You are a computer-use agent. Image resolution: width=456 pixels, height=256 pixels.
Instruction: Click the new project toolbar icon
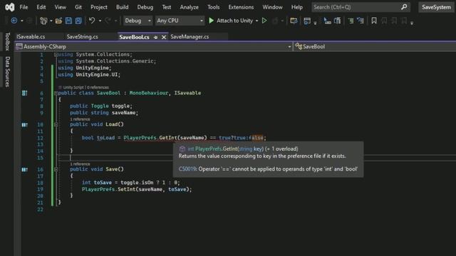click(43, 21)
